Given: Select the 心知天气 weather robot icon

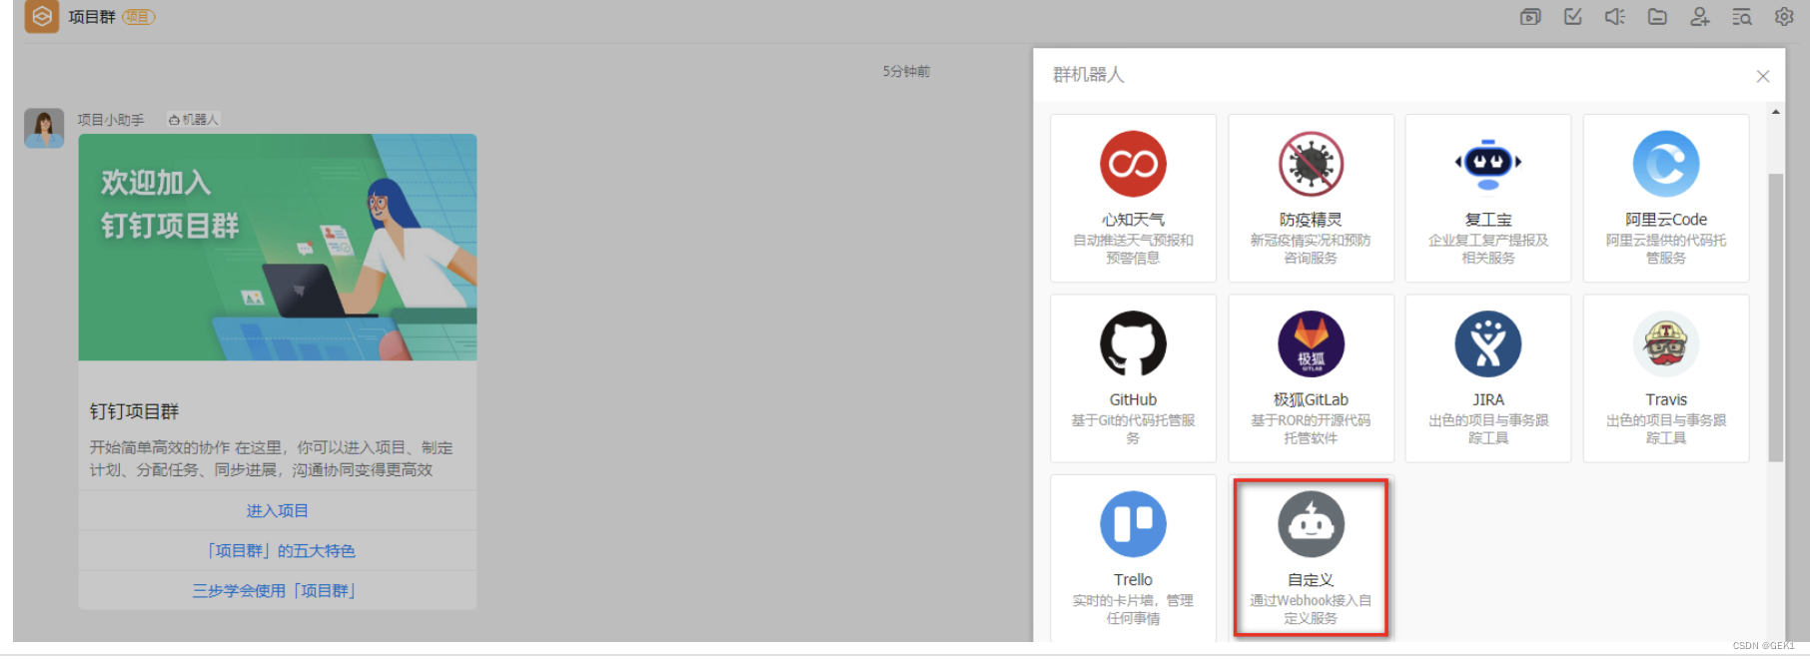Looking at the screenshot, I should [x=1133, y=164].
